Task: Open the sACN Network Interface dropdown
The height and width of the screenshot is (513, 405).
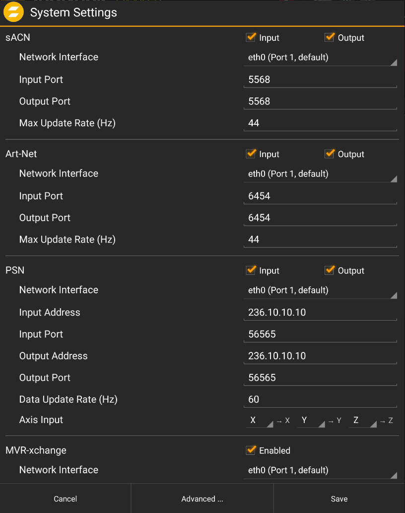Action: [320, 57]
